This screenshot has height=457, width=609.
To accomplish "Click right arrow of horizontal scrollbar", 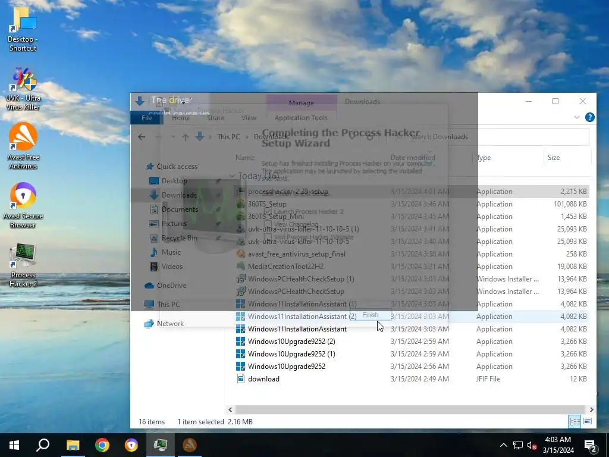I will click(591, 409).
